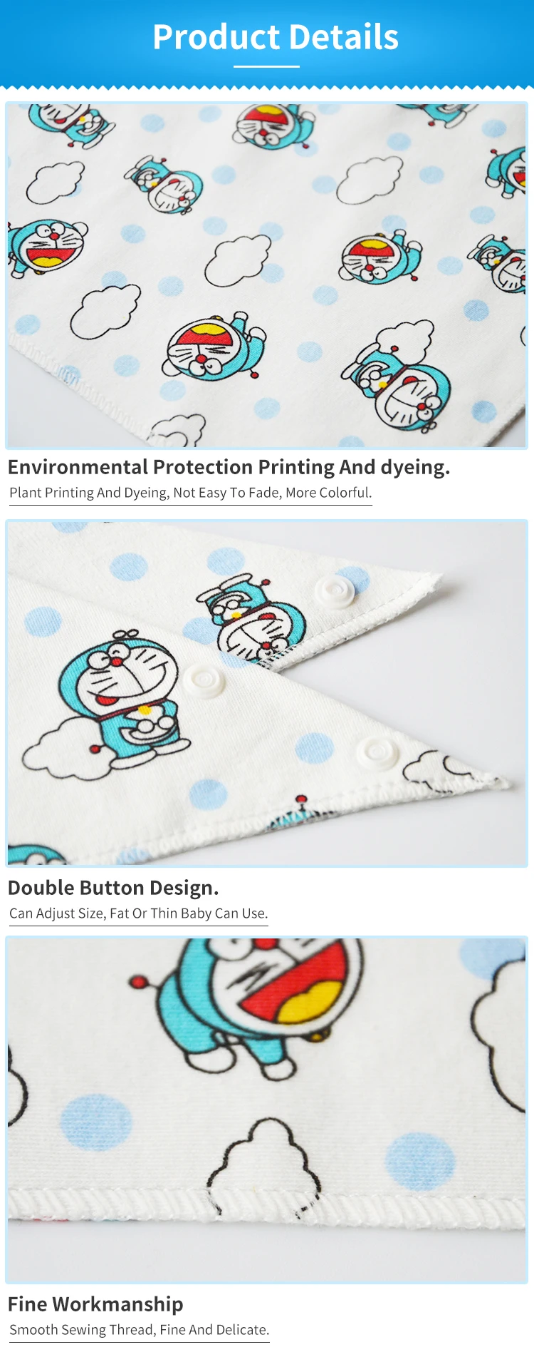Open the Doraemon cloud print fabric photo
534x1357 pixels.
tap(266, 275)
